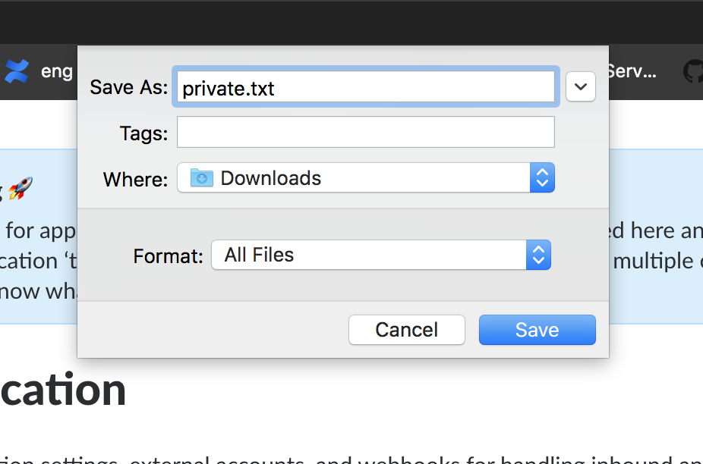
Task: Expand the save dialog with the chevron button
Action: click(x=581, y=87)
